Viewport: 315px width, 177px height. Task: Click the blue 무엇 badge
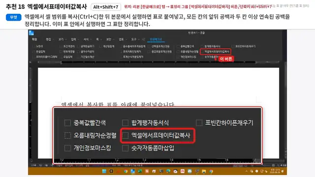click(x=13, y=17)
